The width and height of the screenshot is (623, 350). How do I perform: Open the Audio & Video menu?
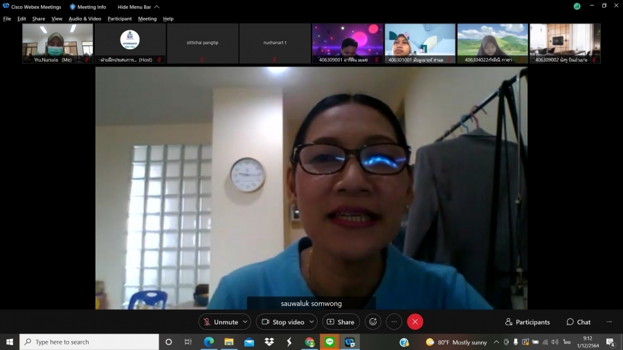pos(84,19)
